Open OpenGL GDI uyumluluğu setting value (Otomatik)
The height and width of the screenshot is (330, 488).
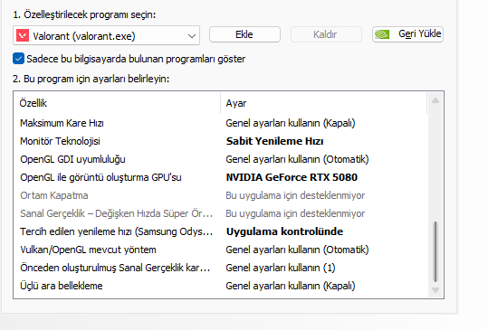click(x=297, y=159)
